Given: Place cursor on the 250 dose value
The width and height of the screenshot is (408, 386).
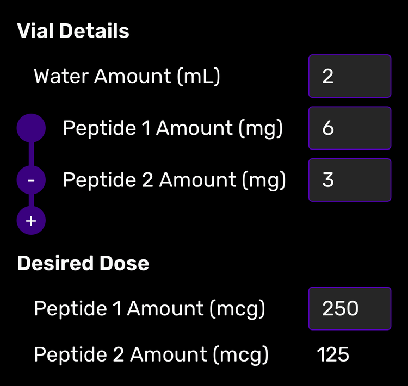Looking at the screenshot, I should (341, 309).
